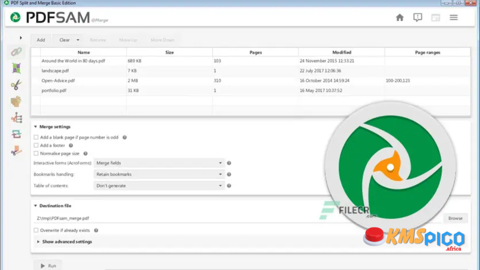
Task: Enable the Add a footer checkbox
Action: [36, 145]
